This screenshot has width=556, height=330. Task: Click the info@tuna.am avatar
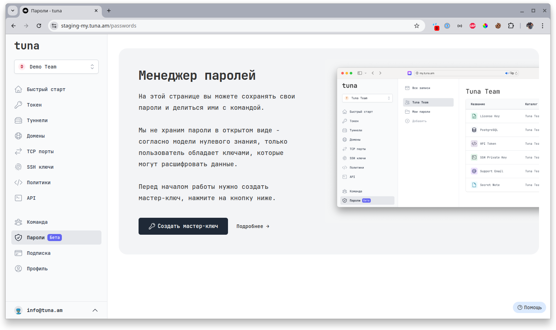pyautogui.click(x=18, y=310)
